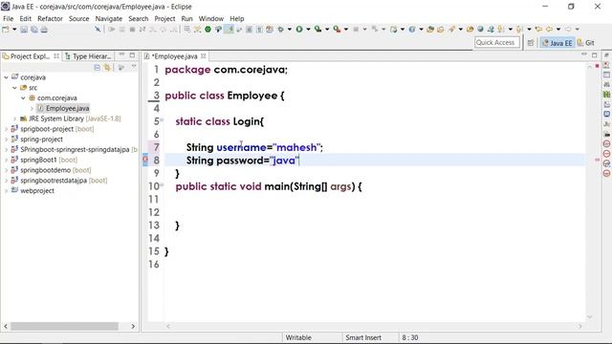The width and height of the screenshot is (612, 344).
Task: Collapse the src folder node
Action: (14, 88)
